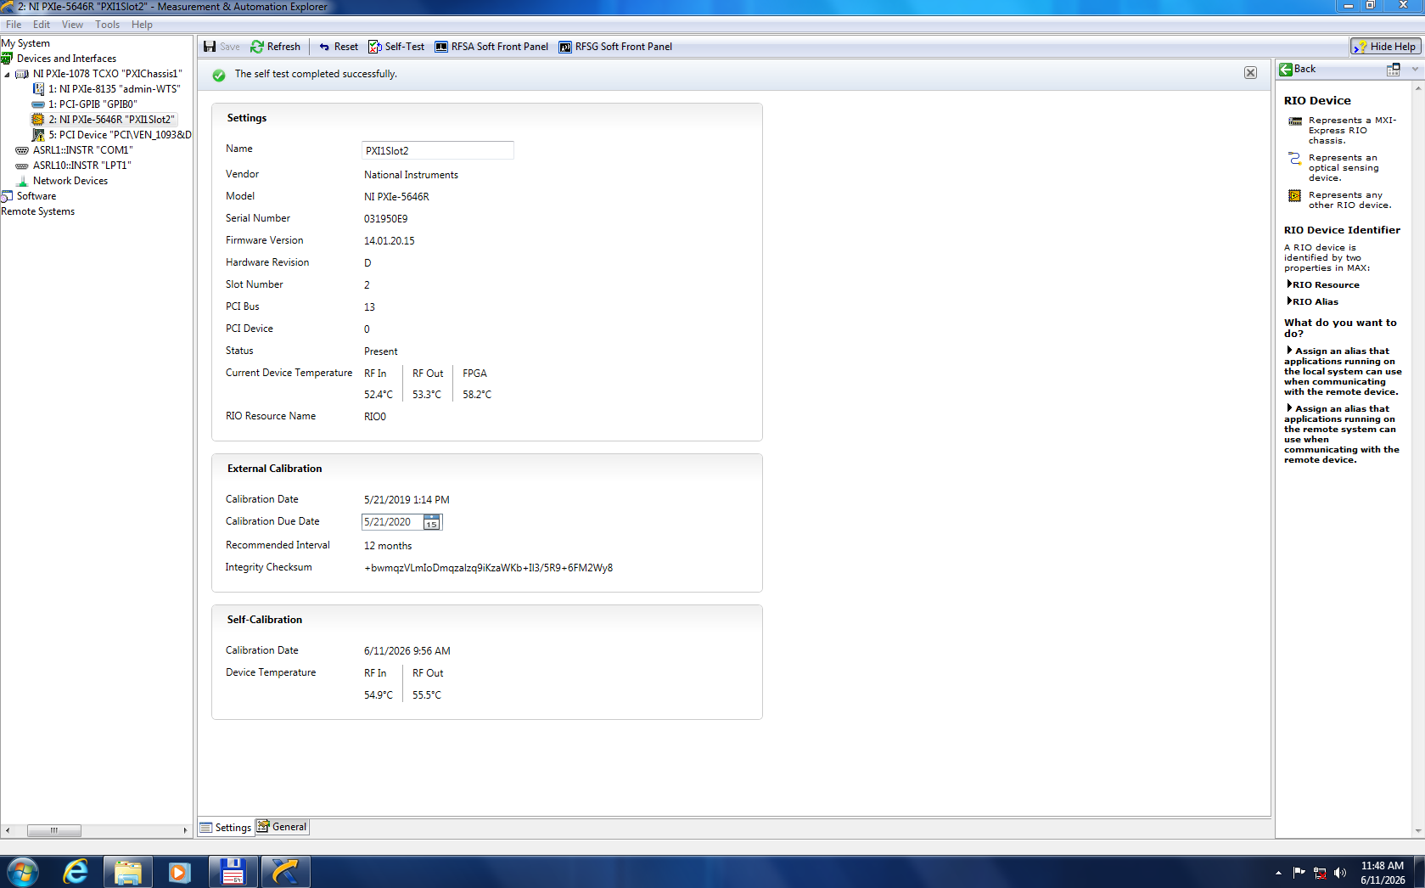
Task: Open the View menu
Action: pos(72,25)
